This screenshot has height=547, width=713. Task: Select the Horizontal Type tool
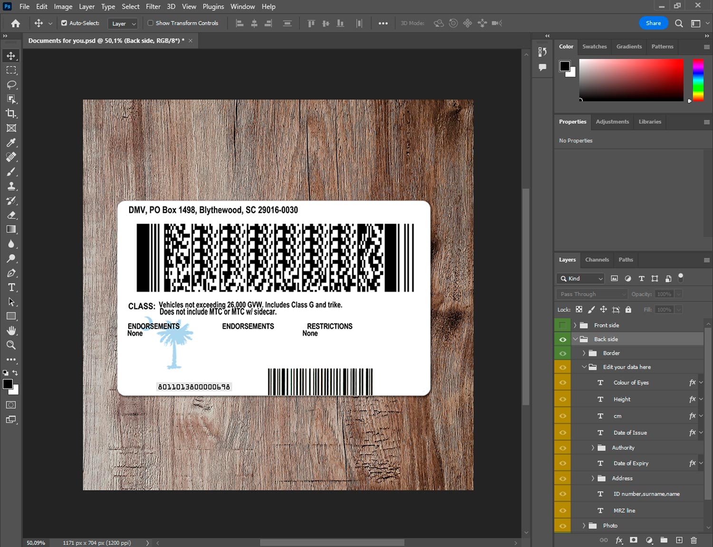click(11, 287)
